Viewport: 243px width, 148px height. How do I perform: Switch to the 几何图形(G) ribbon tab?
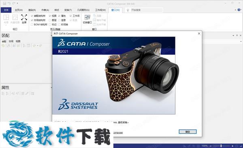coord(83,10)
